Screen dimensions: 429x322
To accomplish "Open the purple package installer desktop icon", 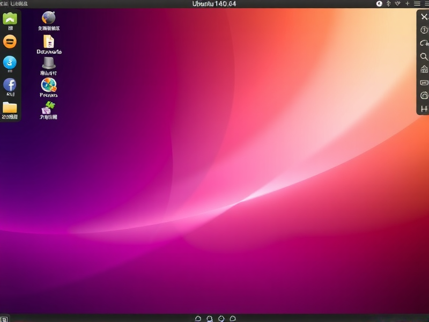I will pos(49,106).
